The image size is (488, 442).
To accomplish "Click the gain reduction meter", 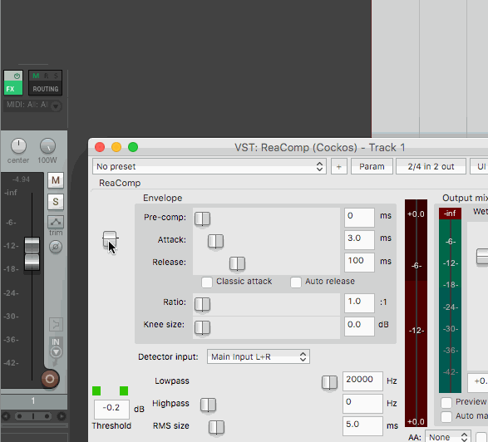I will click(416, 313).
